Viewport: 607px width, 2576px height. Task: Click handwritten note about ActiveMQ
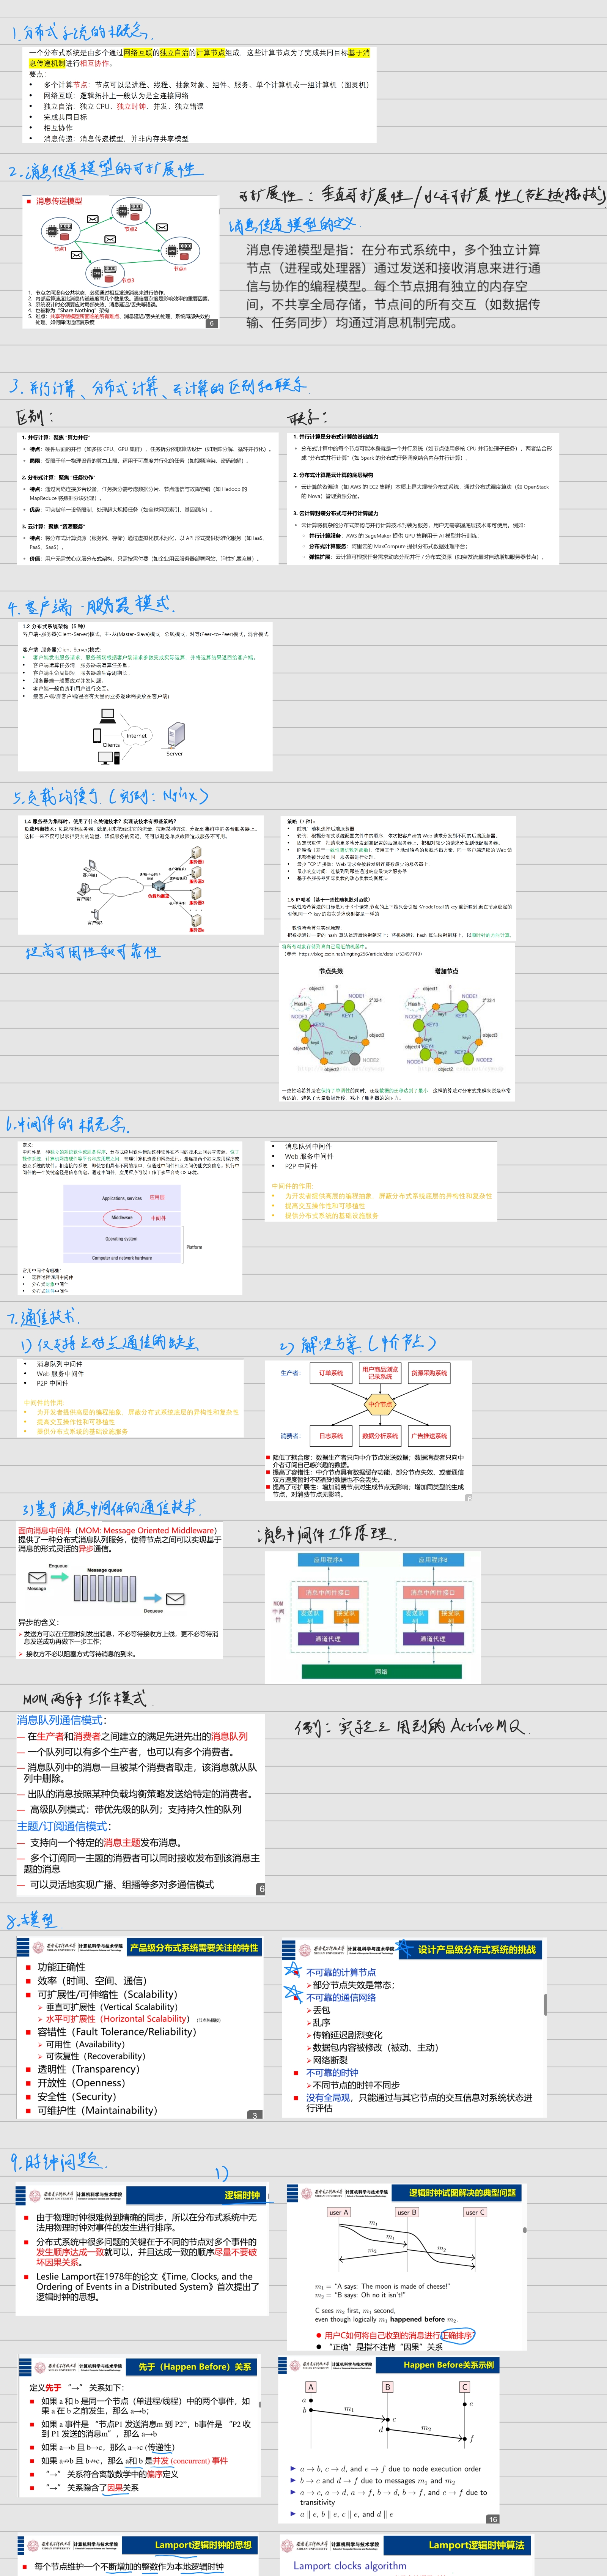(410, 1726)
